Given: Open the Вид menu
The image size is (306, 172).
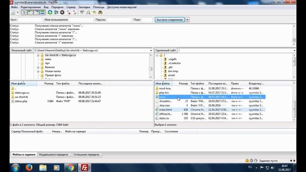Looking at the screenshot, I should pyautogui.click(x=46, y=7).
